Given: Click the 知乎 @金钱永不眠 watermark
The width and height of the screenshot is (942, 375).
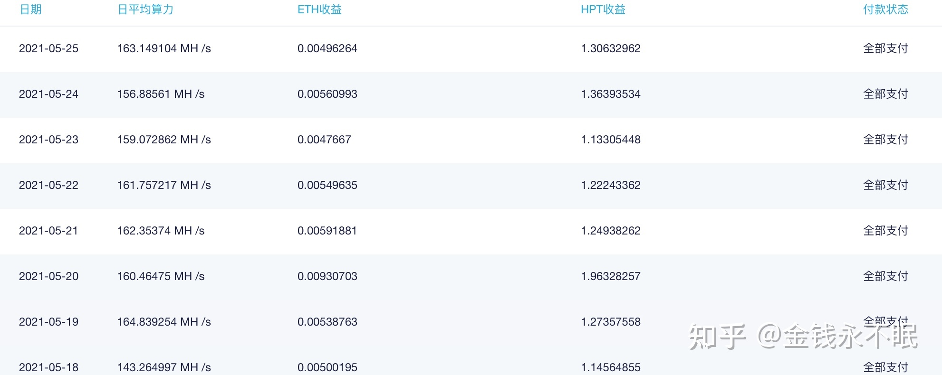Looking at the screenshot, I should [803, 337].
